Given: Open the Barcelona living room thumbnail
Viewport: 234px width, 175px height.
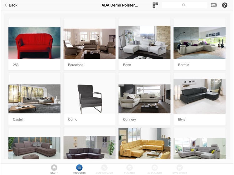Looking at the screenshot, I should [90, 44].
